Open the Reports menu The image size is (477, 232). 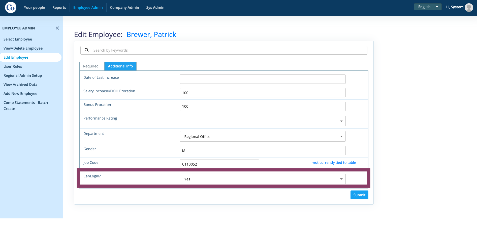click(x=59, y=8)
